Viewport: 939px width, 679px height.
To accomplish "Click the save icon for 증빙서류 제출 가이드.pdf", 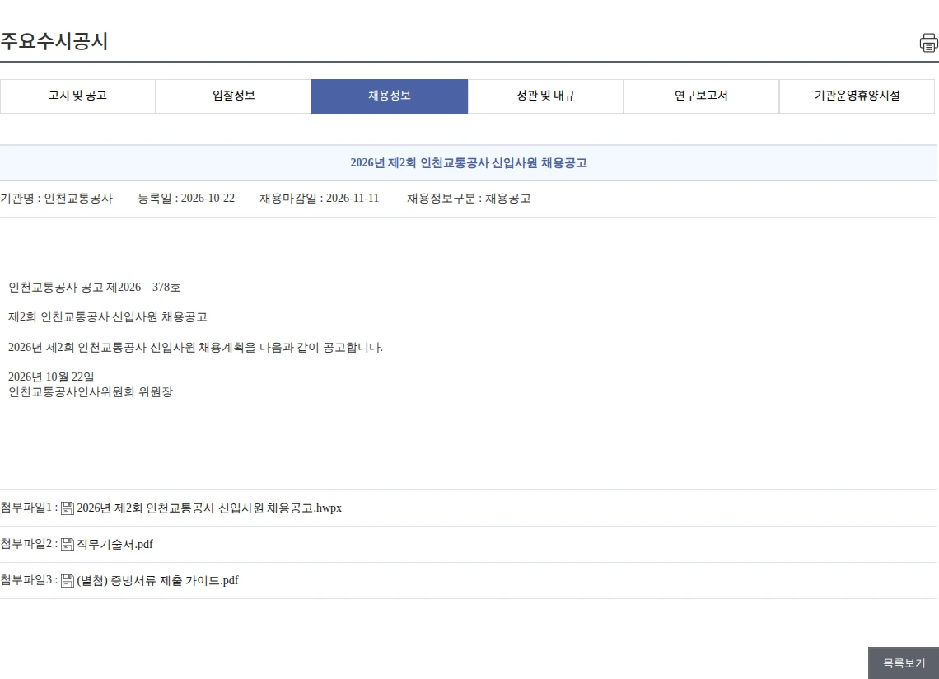I will coord(68,581).
